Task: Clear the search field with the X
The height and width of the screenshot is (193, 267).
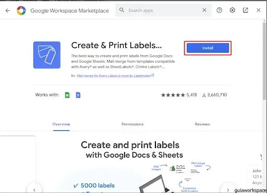Action: point(204,10)
